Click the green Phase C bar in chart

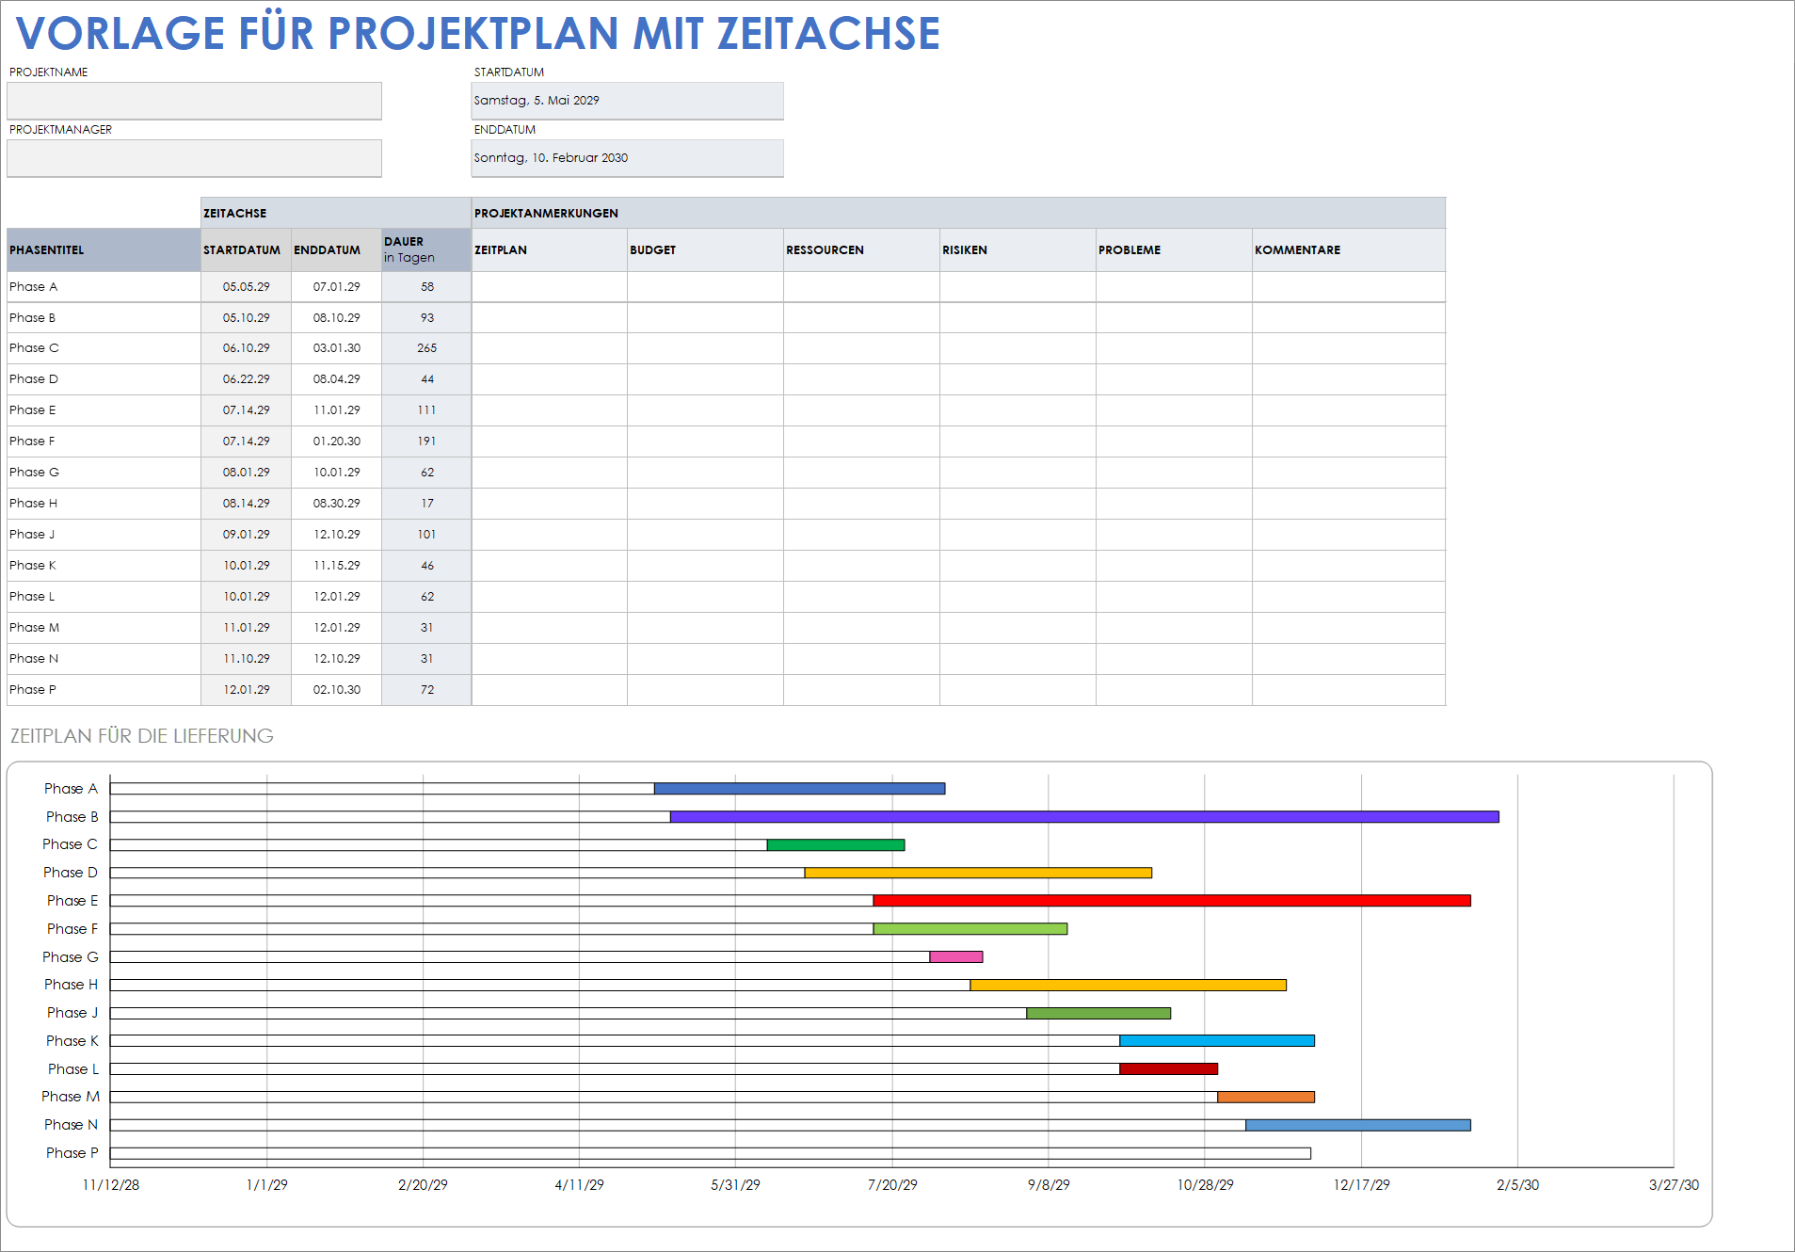836,845
